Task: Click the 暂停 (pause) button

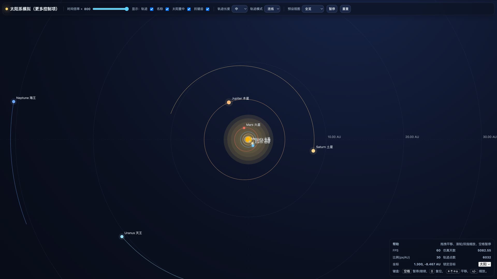Action: coord(332,9)
